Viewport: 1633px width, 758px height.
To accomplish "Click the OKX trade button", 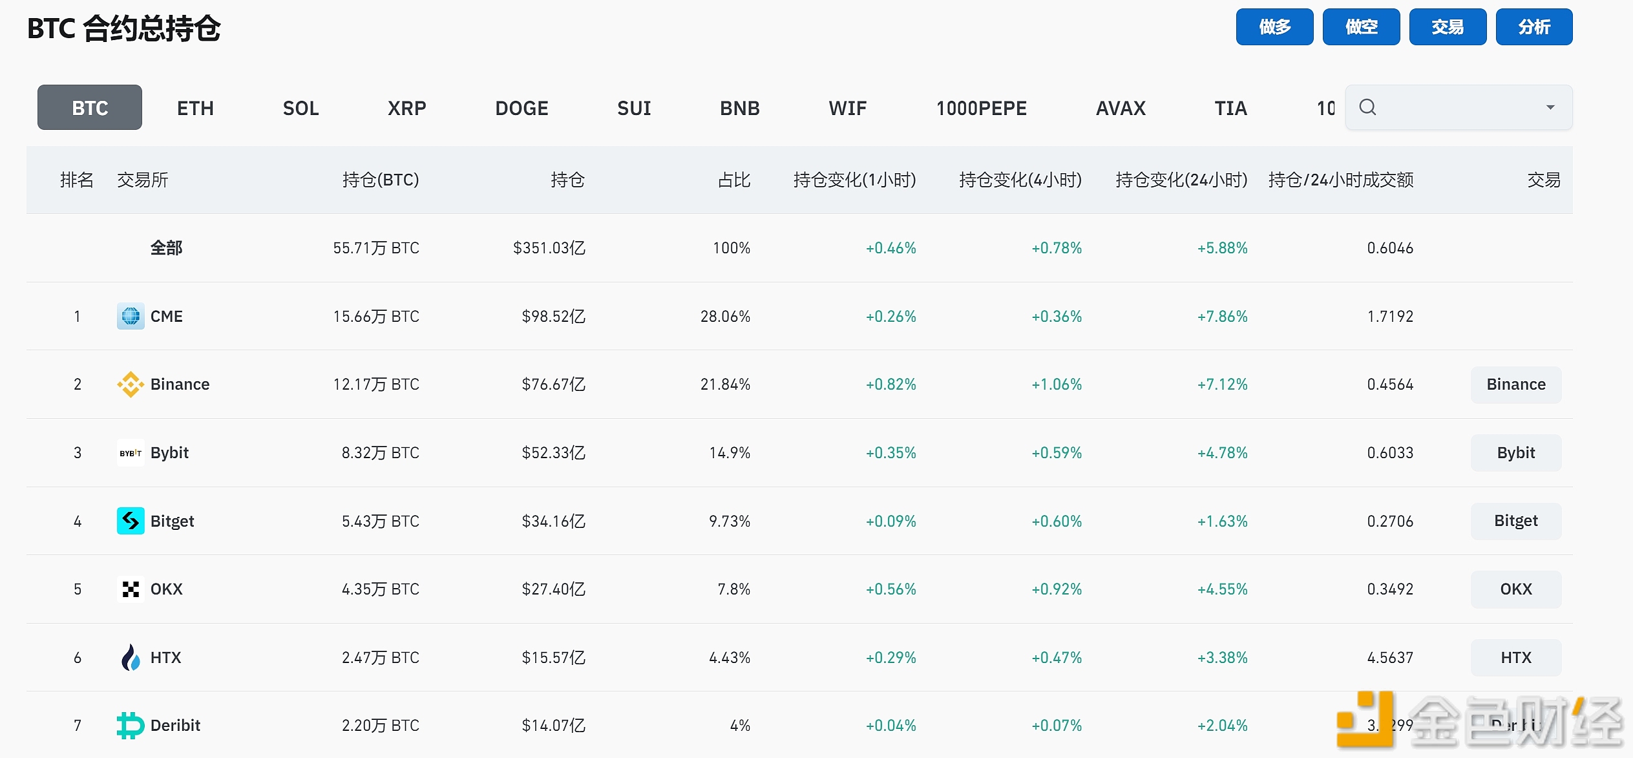I will (1516, 589).
